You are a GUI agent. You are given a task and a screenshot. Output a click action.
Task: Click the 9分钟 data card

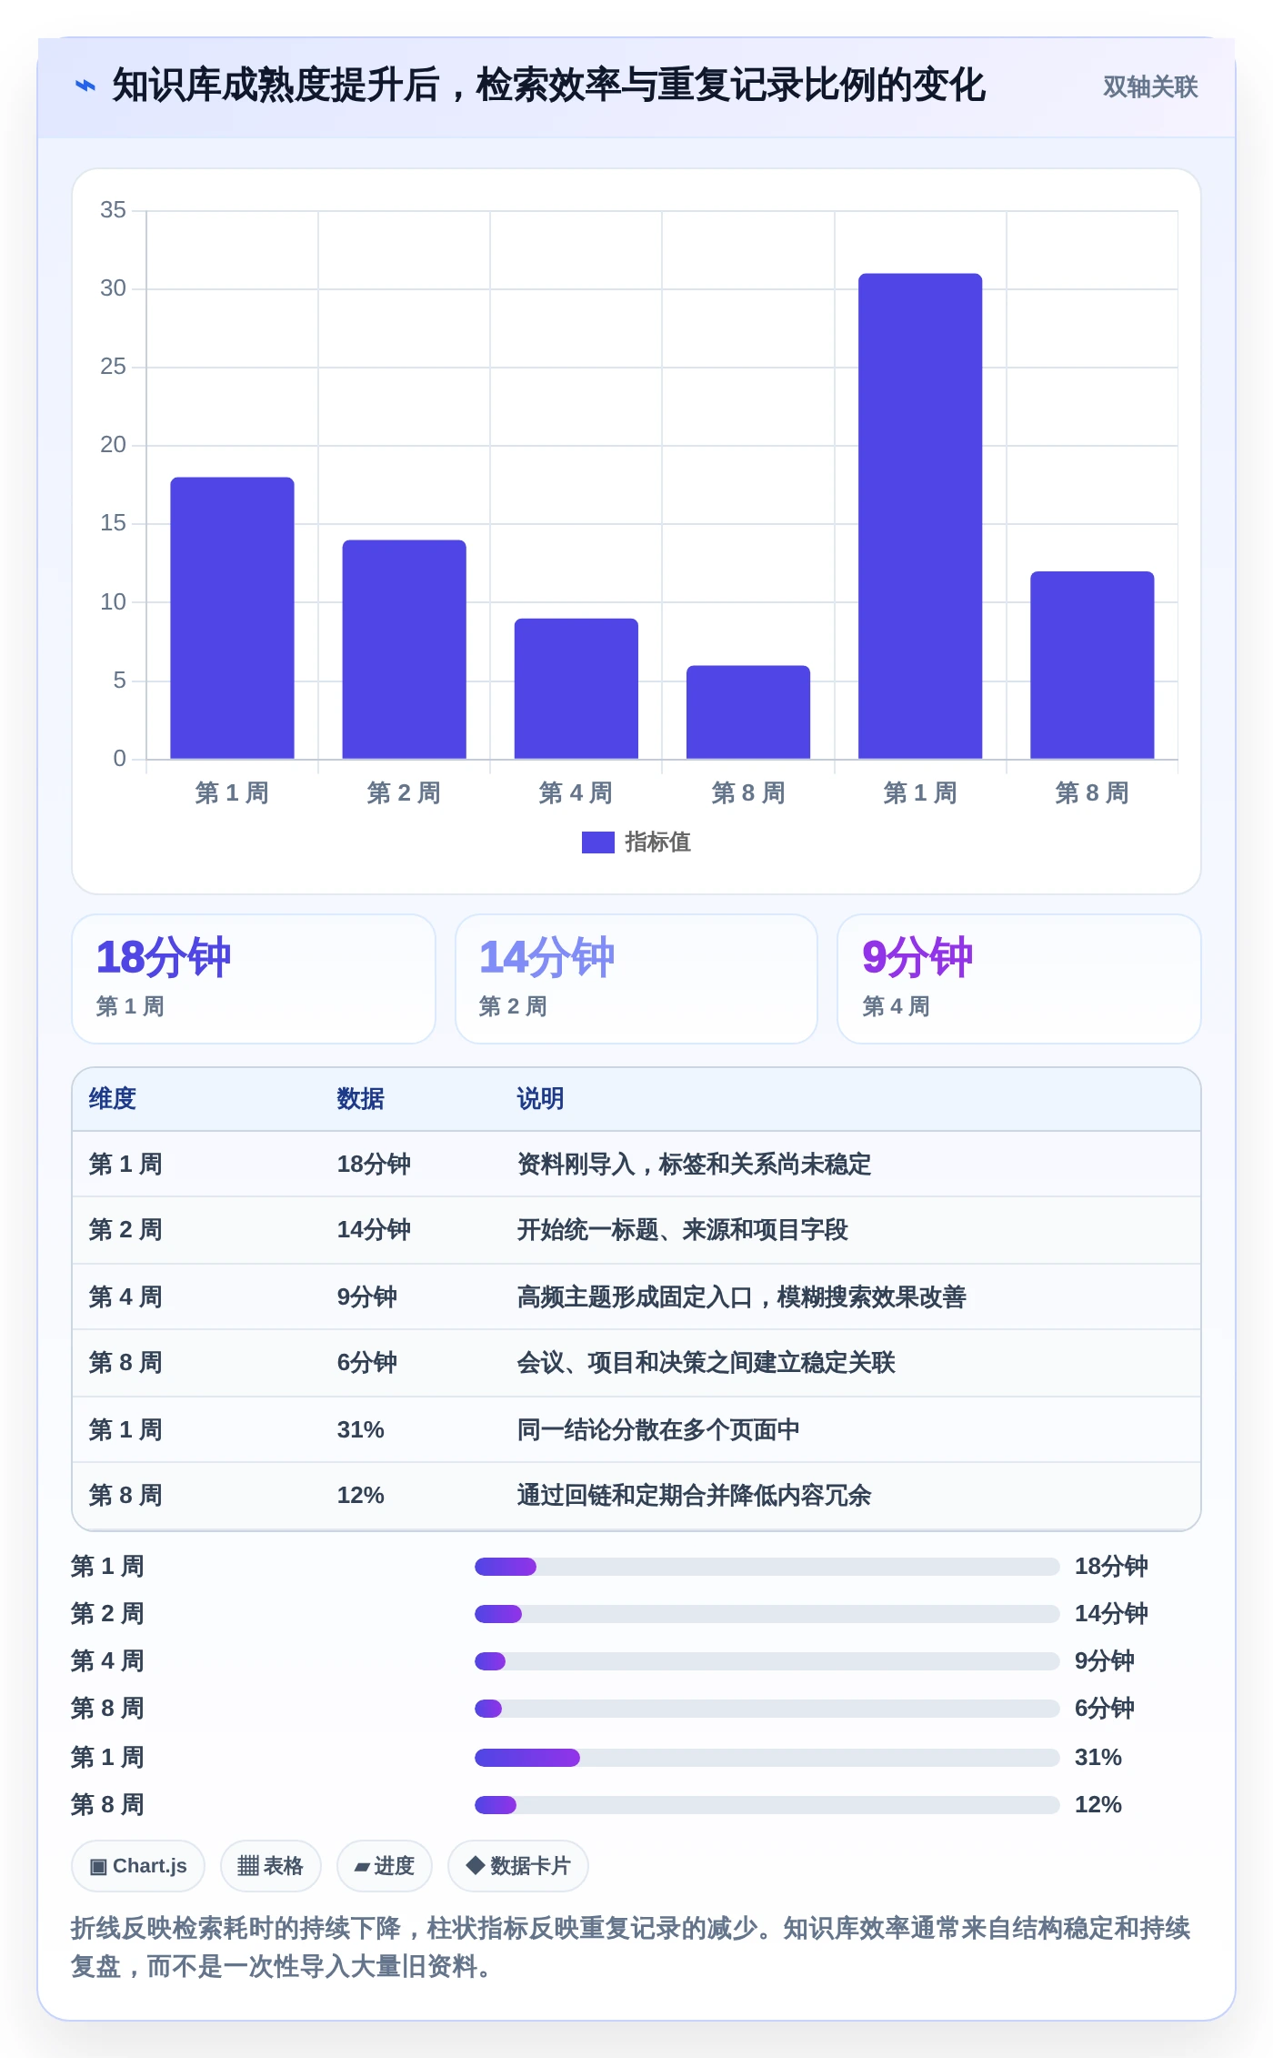(x=1019, y=979)
